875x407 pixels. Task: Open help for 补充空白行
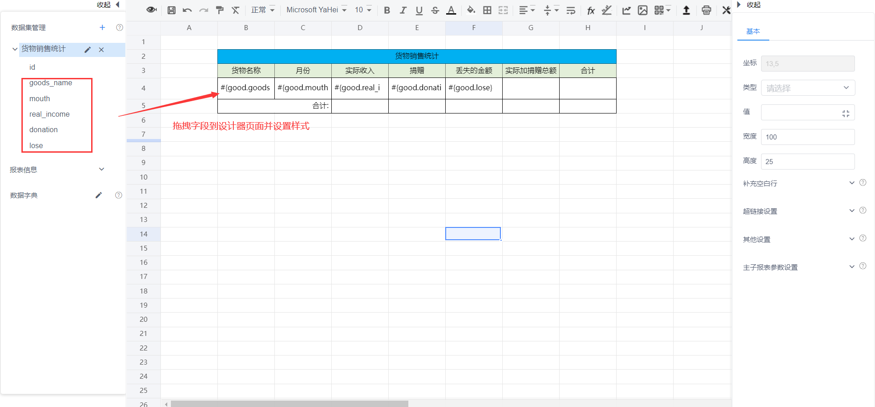pos(863,182)
